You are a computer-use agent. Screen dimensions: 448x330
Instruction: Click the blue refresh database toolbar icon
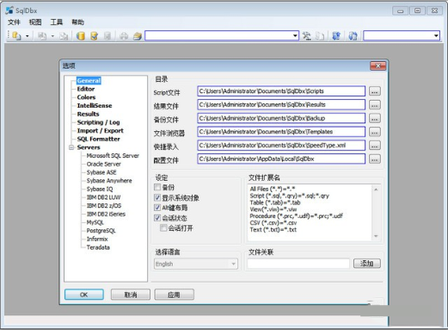(353, 36)
